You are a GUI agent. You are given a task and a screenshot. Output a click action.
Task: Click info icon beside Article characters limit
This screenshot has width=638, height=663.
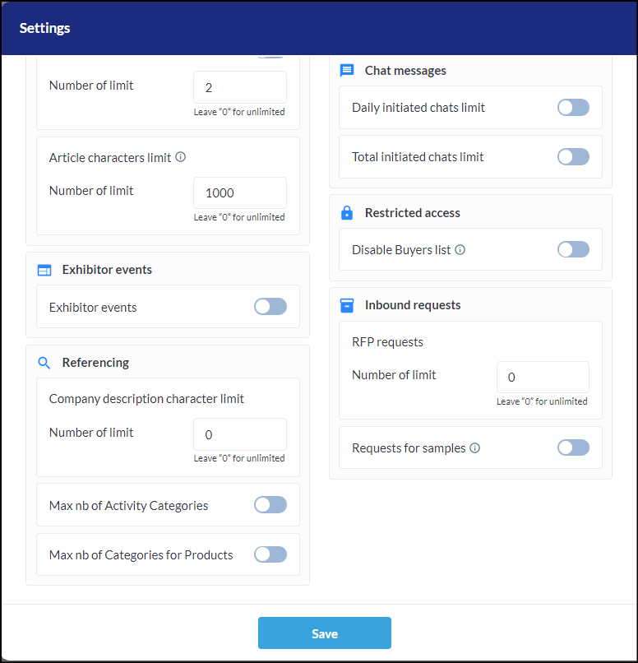[x=180, y=157]
